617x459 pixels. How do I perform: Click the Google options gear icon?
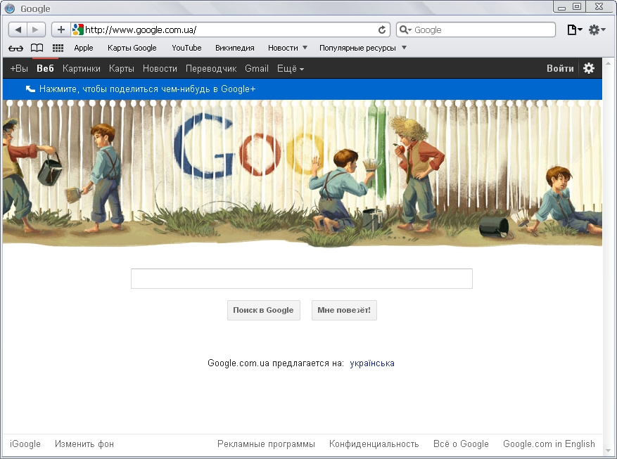589,68
